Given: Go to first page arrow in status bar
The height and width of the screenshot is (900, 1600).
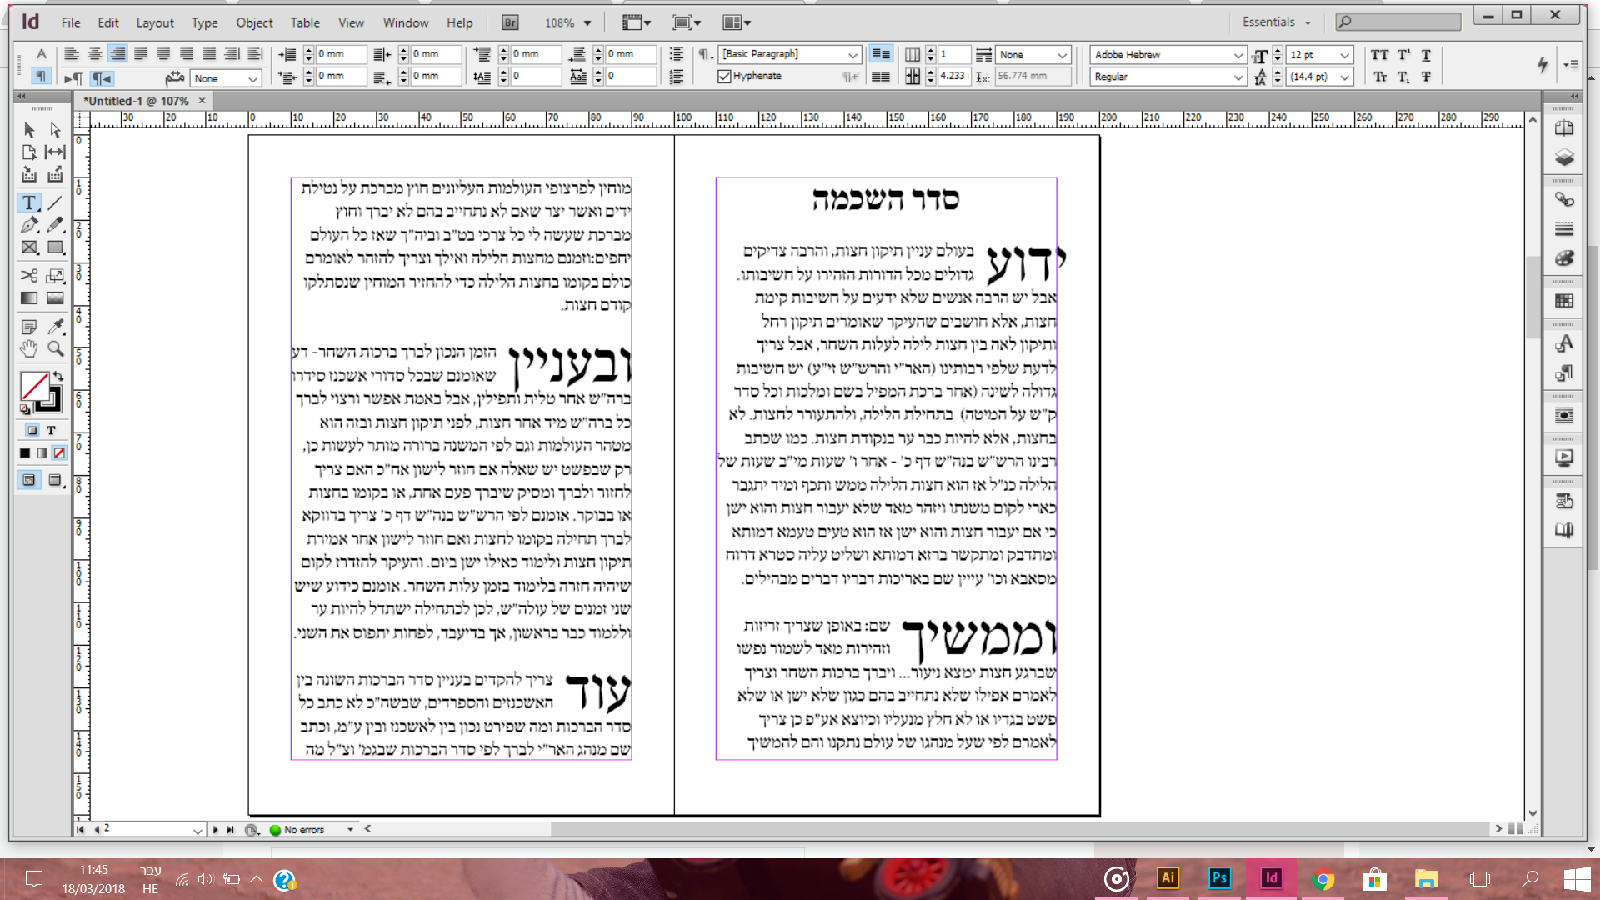Looking at the screenshot, I should (80, 830).
